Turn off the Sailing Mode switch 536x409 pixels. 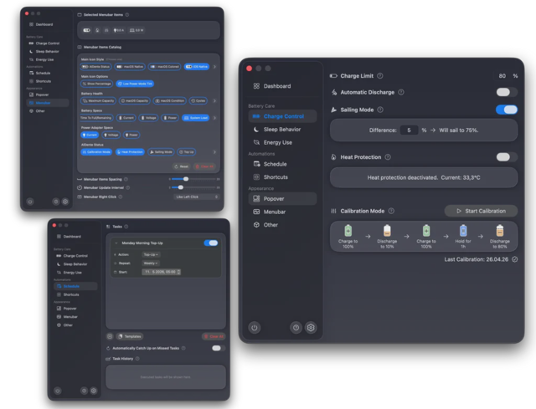coord(507,110)
